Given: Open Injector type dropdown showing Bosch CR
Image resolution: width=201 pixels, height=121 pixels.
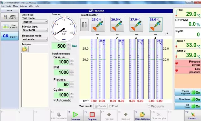Looking at the screenshot, I should point(35,30).
